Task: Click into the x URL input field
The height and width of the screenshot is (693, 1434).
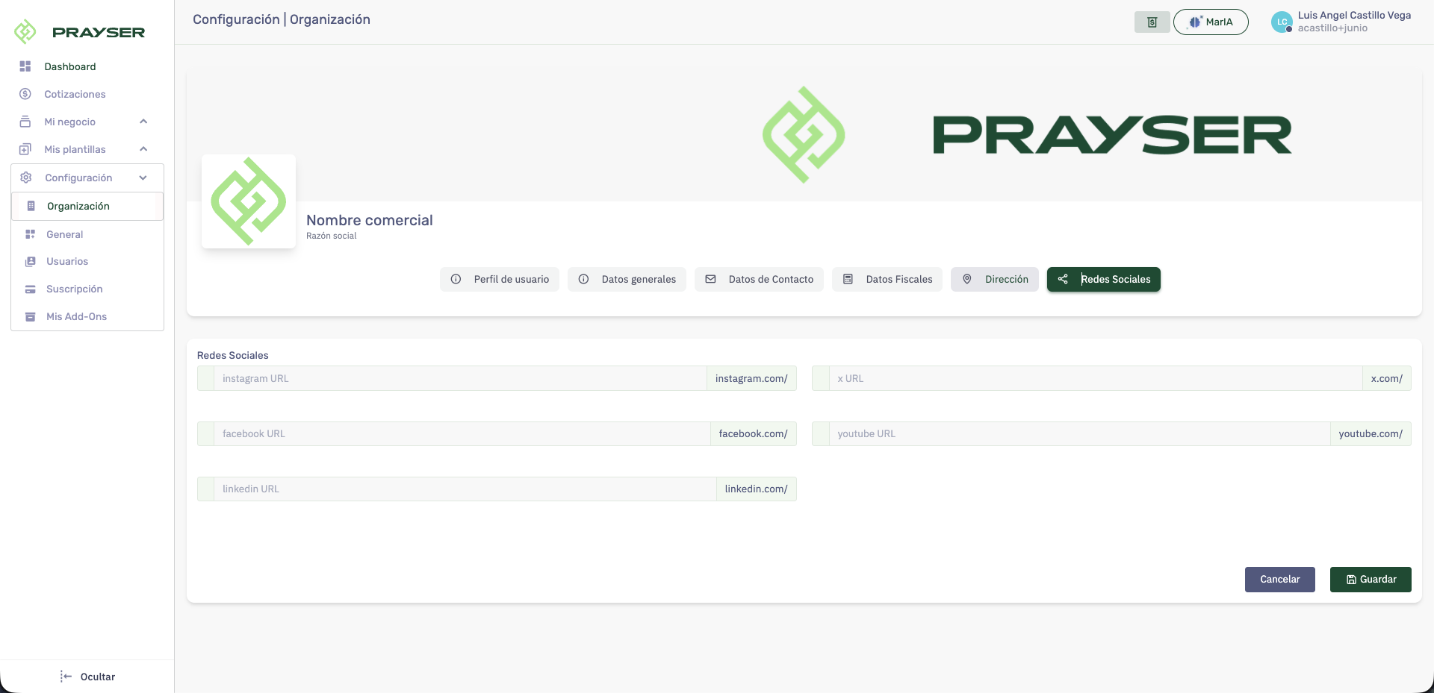Action: [1095, 379]
